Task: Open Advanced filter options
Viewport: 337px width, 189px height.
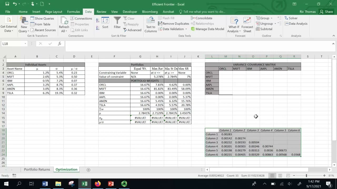Action: [x=132, y=30]
